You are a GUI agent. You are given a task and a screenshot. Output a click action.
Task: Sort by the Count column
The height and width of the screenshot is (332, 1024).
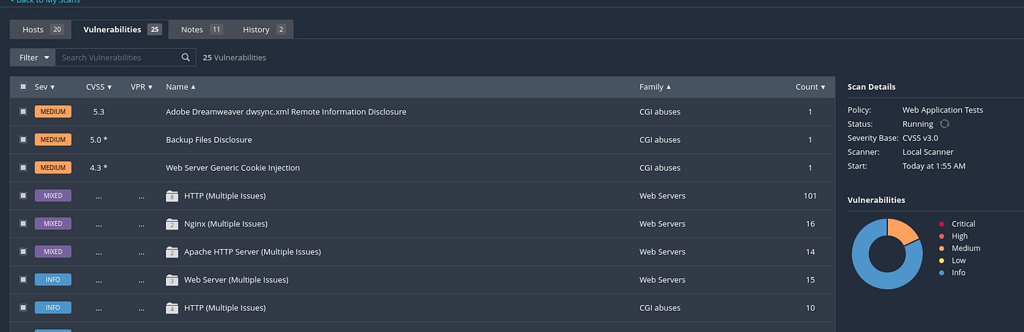[810, 87]
